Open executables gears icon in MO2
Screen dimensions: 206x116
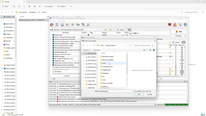click(x=78, y=24)
